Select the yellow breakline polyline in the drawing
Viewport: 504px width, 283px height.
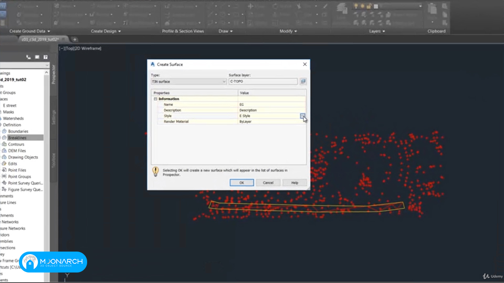tap(307, 206)
